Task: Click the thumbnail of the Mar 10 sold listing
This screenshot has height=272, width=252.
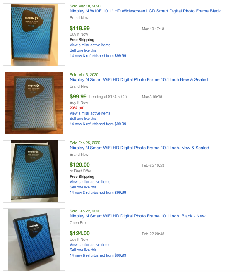Action: coord(34,35)
